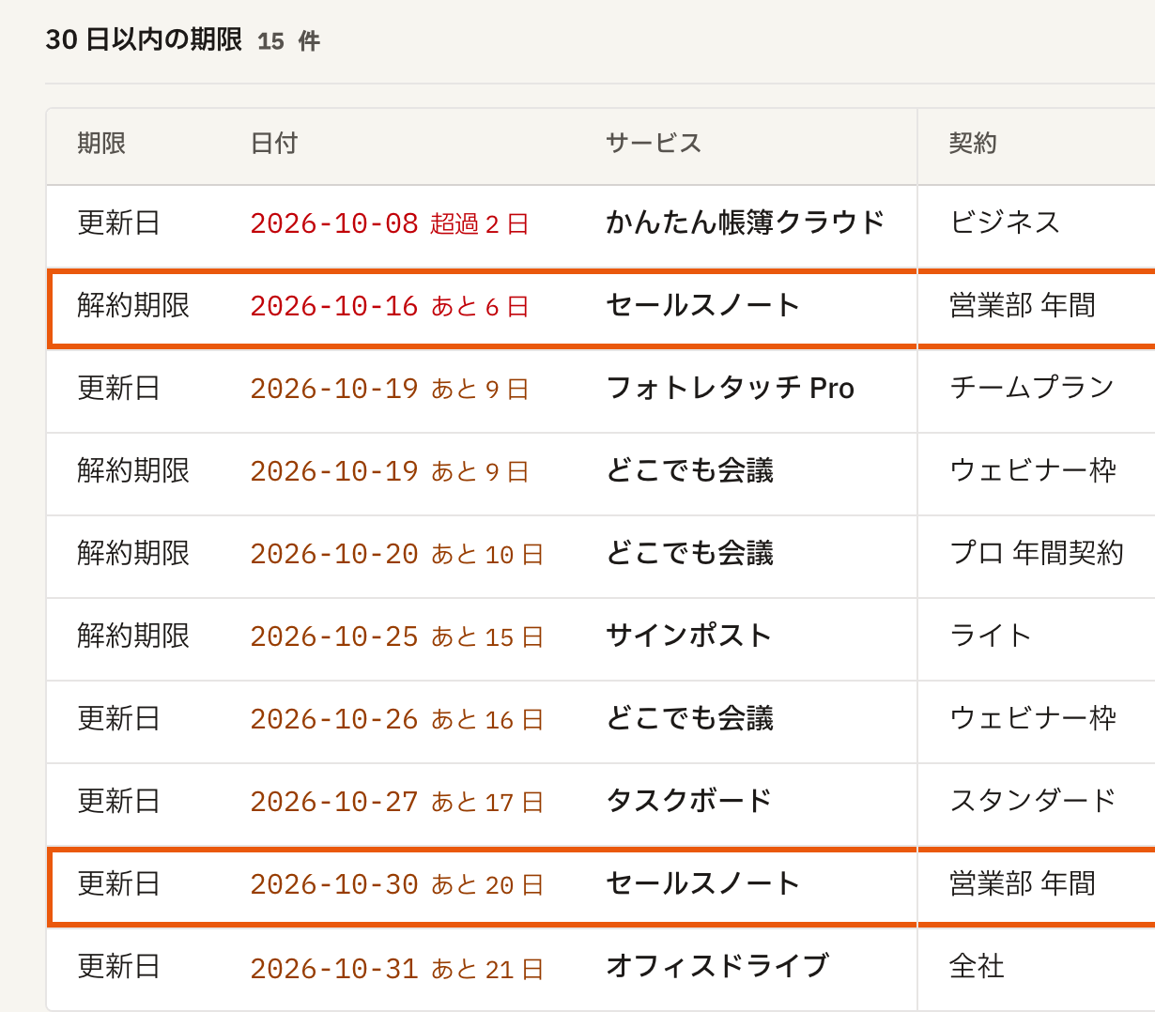Click 解約期限 in the 2026-10-16 row
Screen dimensions: 1155x1012
[133, 305]
